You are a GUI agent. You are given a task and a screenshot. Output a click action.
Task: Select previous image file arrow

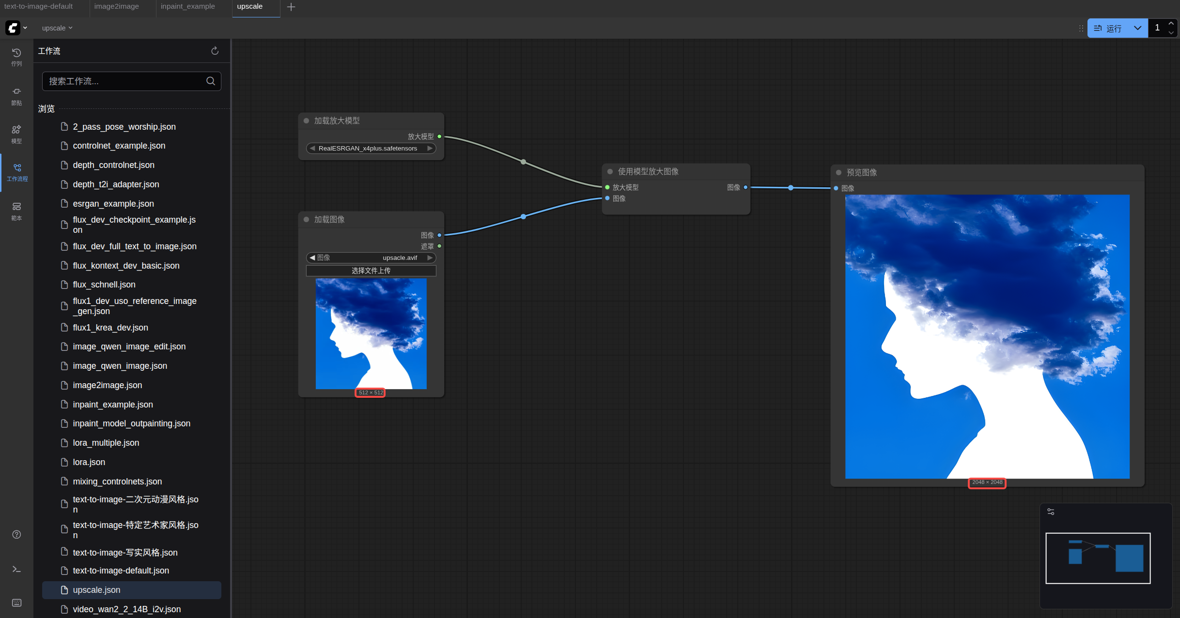[x=312, y=257]
